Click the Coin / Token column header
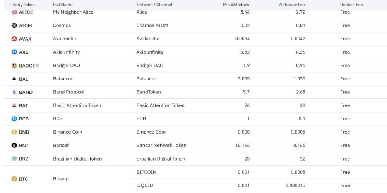 tap(23, 5)
